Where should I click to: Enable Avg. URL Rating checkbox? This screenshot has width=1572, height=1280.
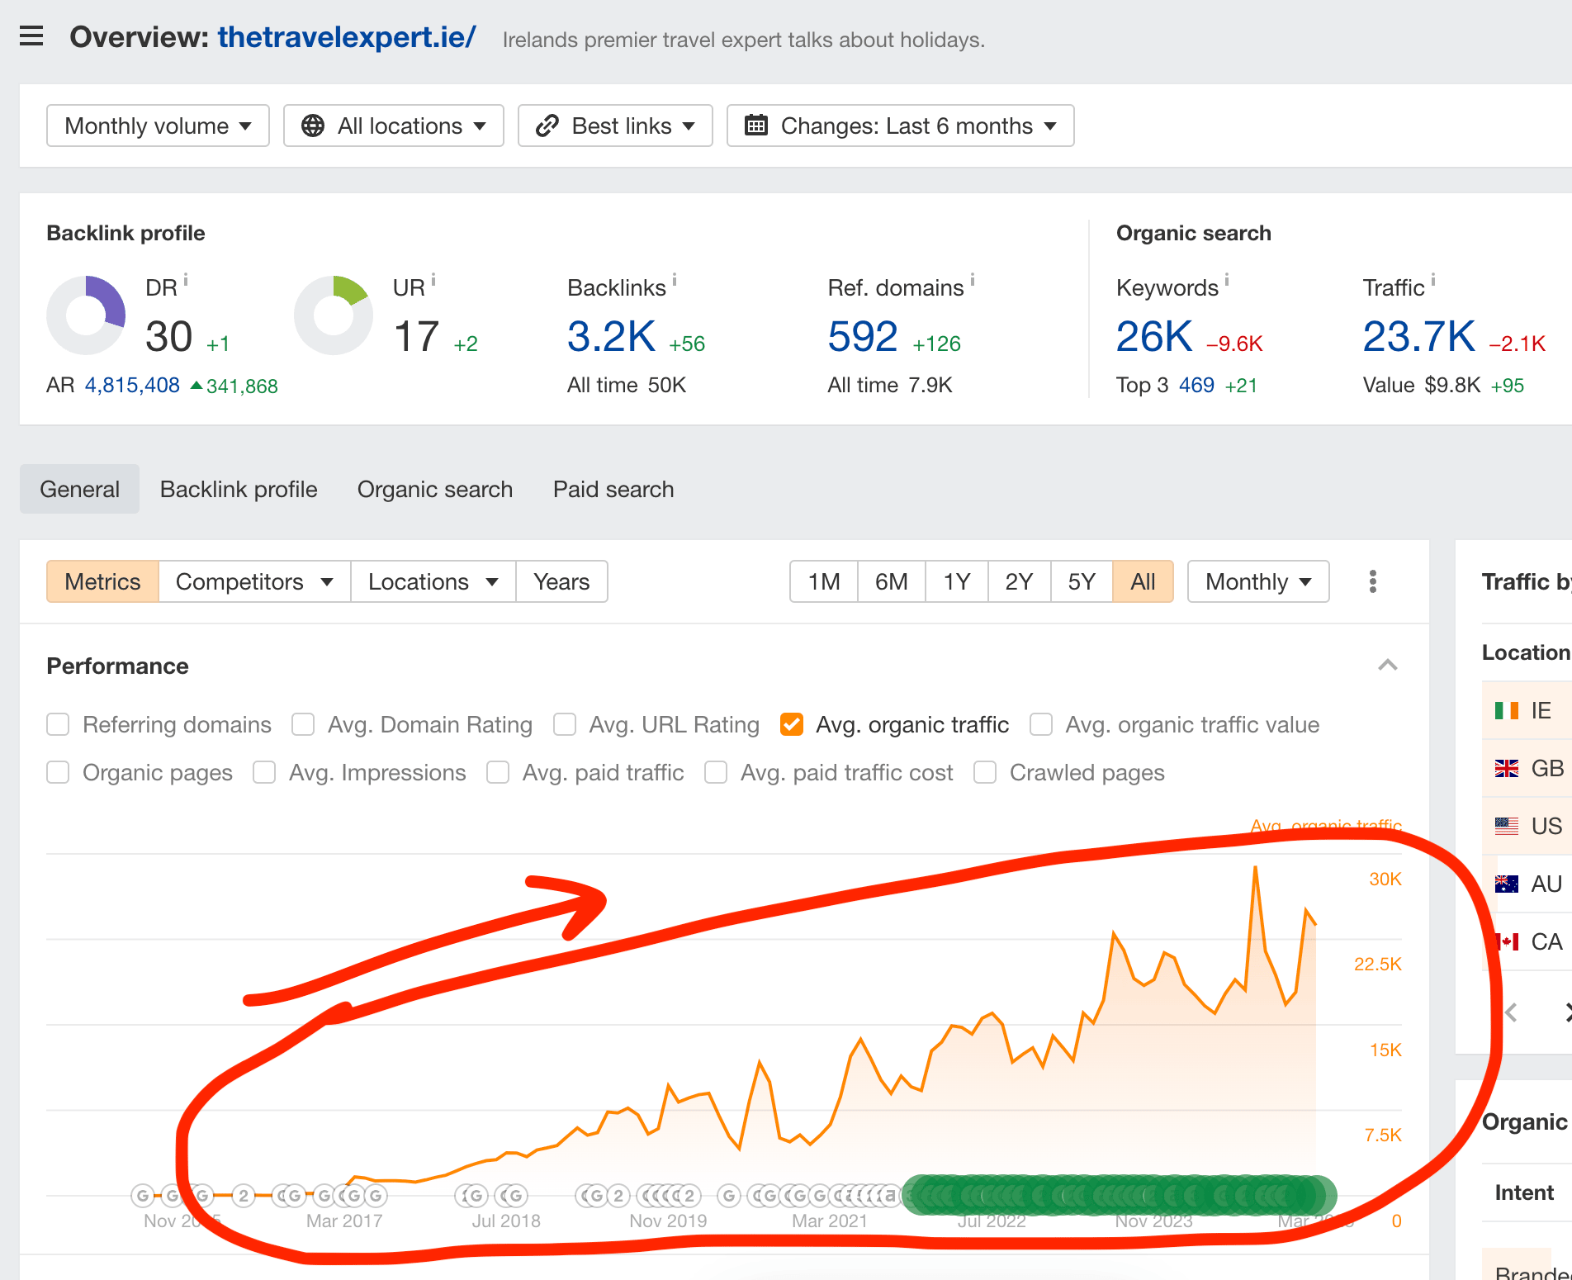pyautogui.click(x=565, y=724)
